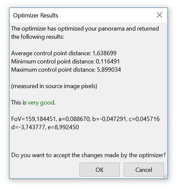Click the Maximum control point distance label
176x188 pixels.
(x=54, y=70)
